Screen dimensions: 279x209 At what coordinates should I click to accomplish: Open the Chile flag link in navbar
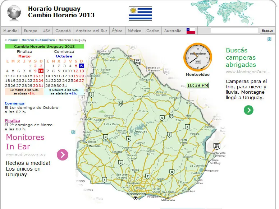(191, 31)
